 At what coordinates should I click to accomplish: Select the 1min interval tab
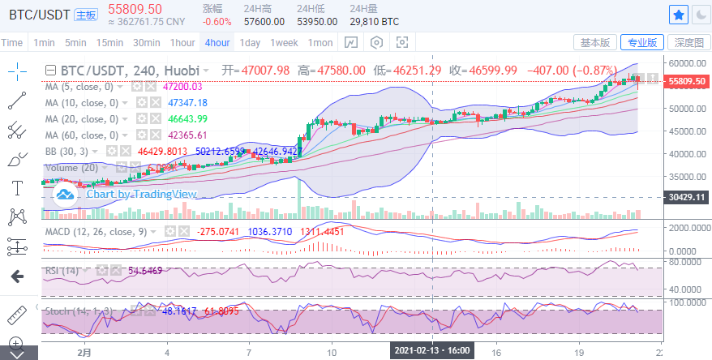(x=44, y=43)
